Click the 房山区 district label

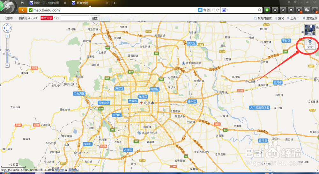coord(88,144)
